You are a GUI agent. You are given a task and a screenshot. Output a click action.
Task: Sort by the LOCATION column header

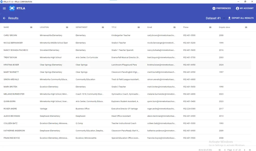tap(44, 27)
